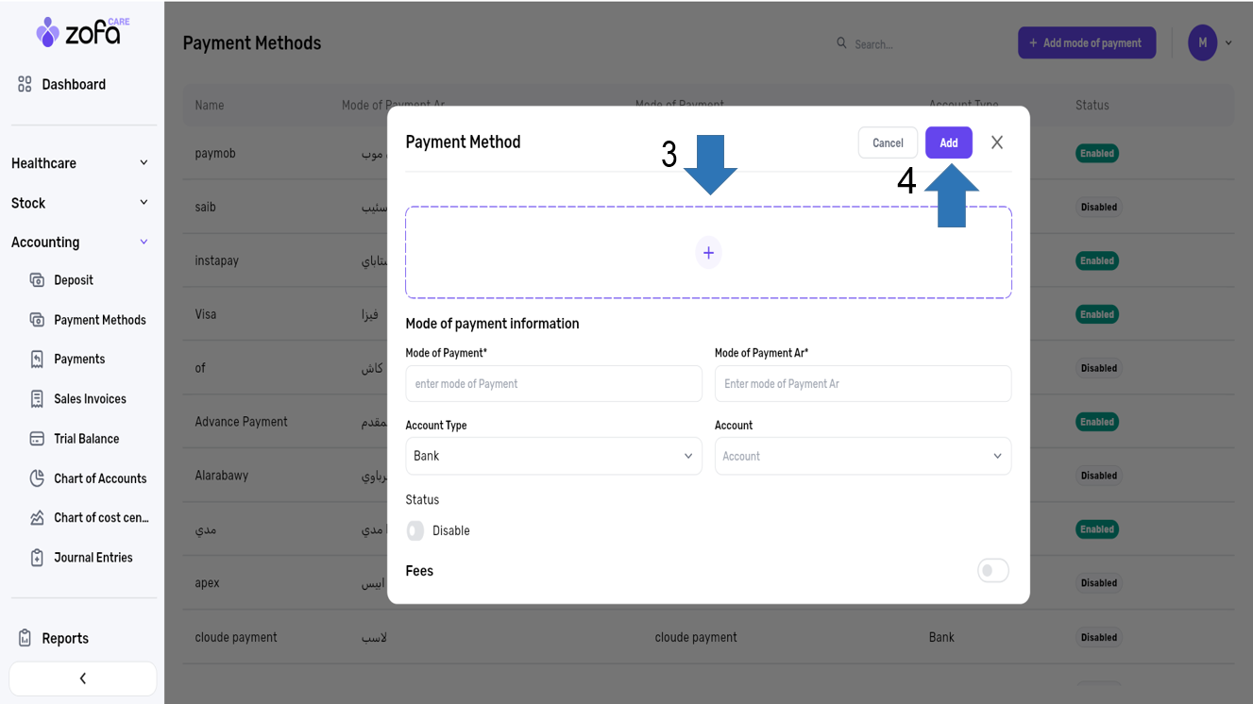Viewport: 1253px width, 704px height.
Task: Click the Sales Invoices icon
Action: point(37,399)
